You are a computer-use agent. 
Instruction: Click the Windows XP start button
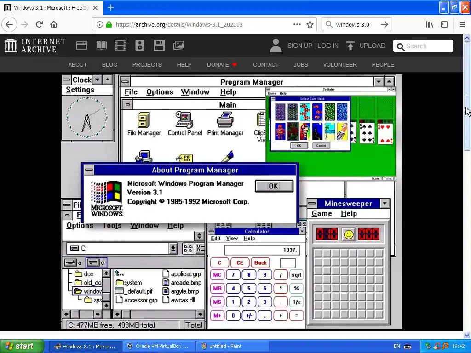22,346
